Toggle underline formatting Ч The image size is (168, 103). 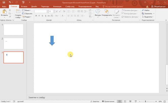(x=42, y=16)
